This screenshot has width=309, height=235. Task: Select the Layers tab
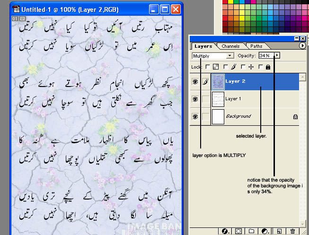click(203, 46)
